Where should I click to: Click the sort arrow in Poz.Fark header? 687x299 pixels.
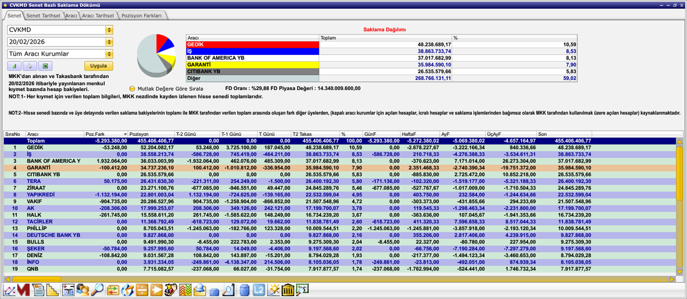pyautogui.click(x=125, y=133)
